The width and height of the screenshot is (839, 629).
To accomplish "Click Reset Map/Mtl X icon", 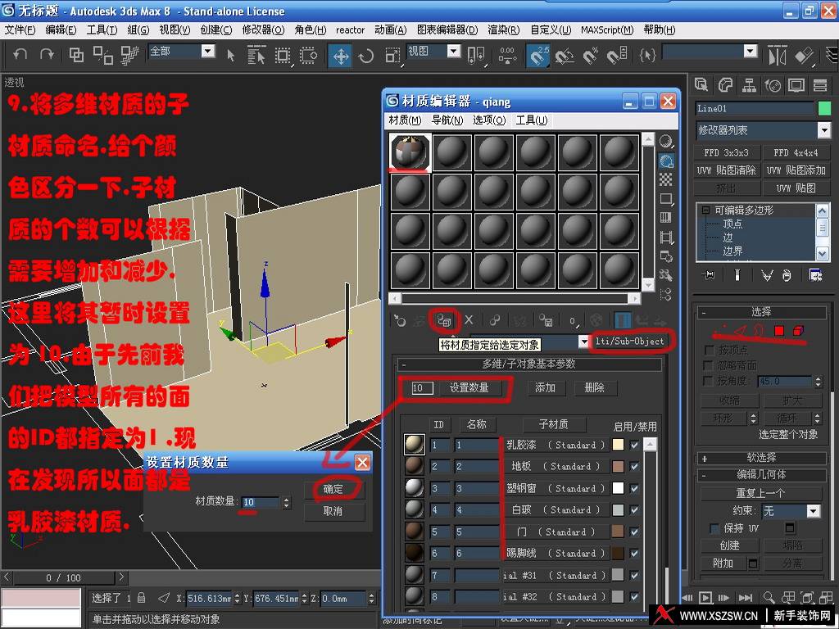I will coord(469,320).
